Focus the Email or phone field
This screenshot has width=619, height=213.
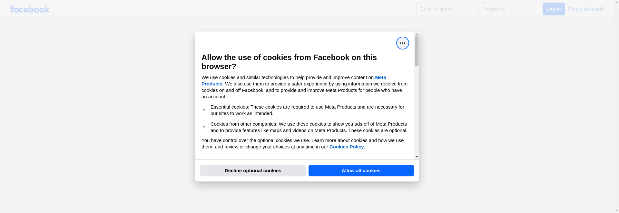tap(446, 9)
